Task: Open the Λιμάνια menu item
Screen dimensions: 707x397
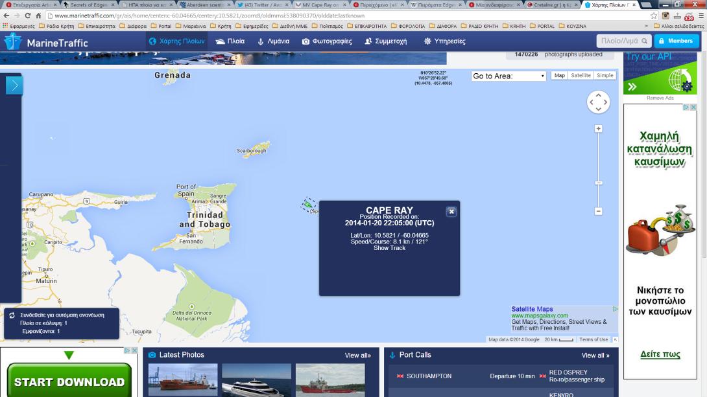Action: [273, 41]
